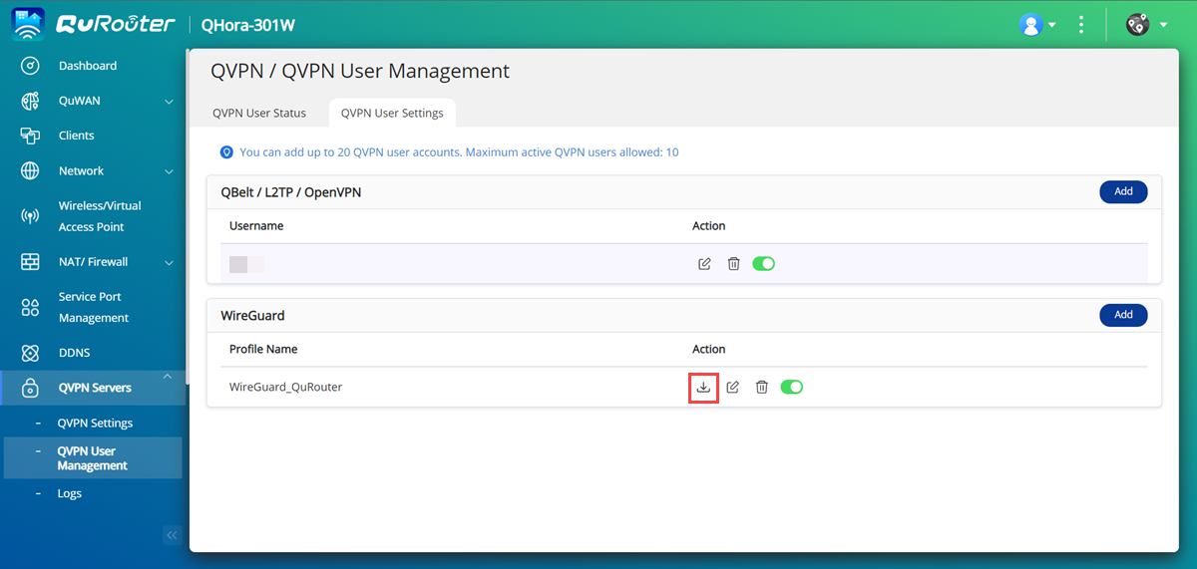The image size is (1197, 569).
Task: Open Service Port Management page
Action: [94, 307]
